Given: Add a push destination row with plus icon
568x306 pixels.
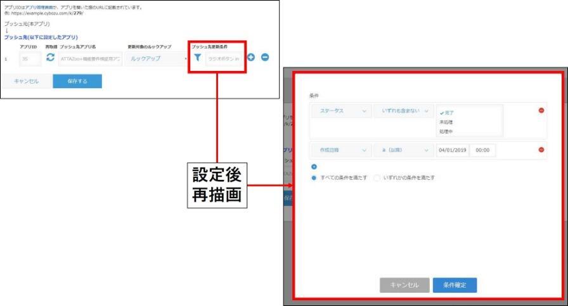Looking at the screenshot, I should click(x=251, y=57).
